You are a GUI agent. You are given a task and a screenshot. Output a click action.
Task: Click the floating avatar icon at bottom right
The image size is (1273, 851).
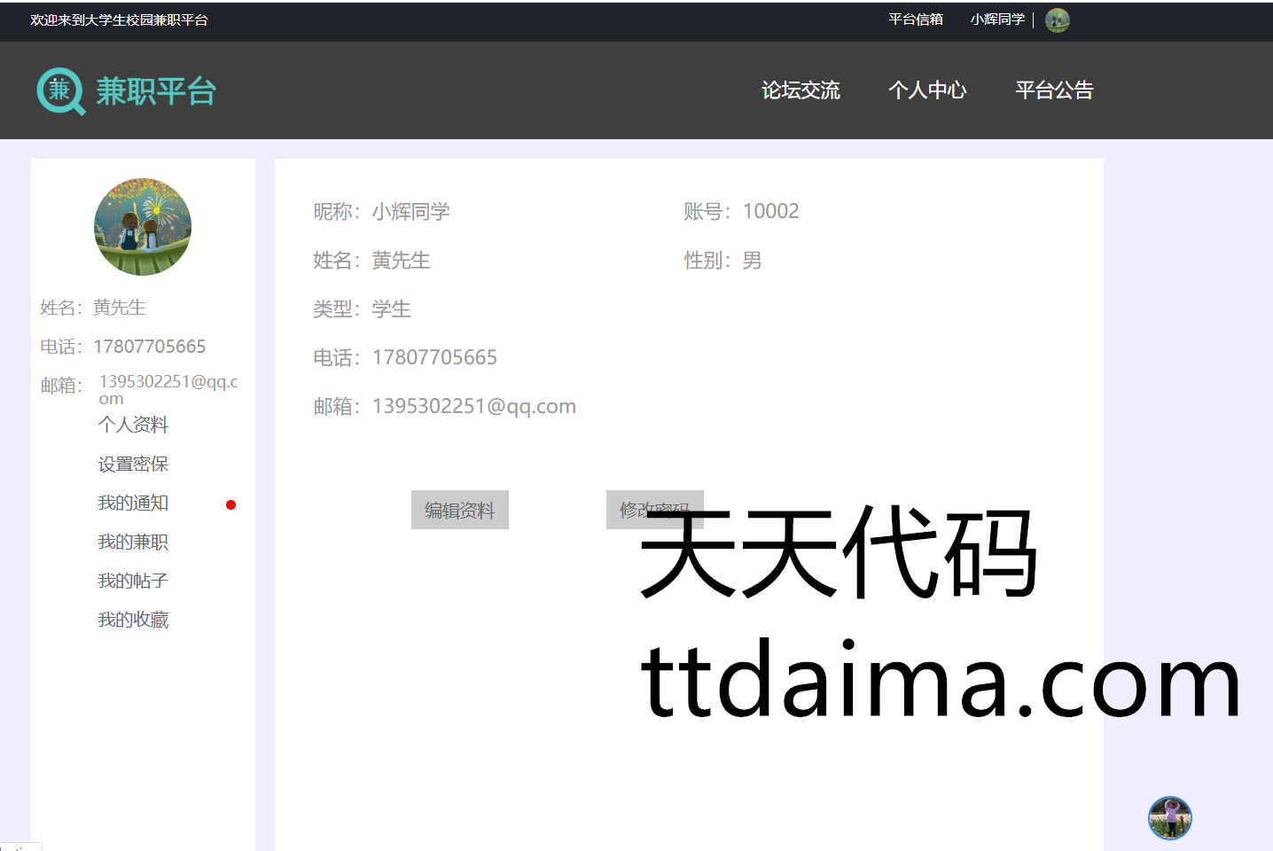point(1169,817)
